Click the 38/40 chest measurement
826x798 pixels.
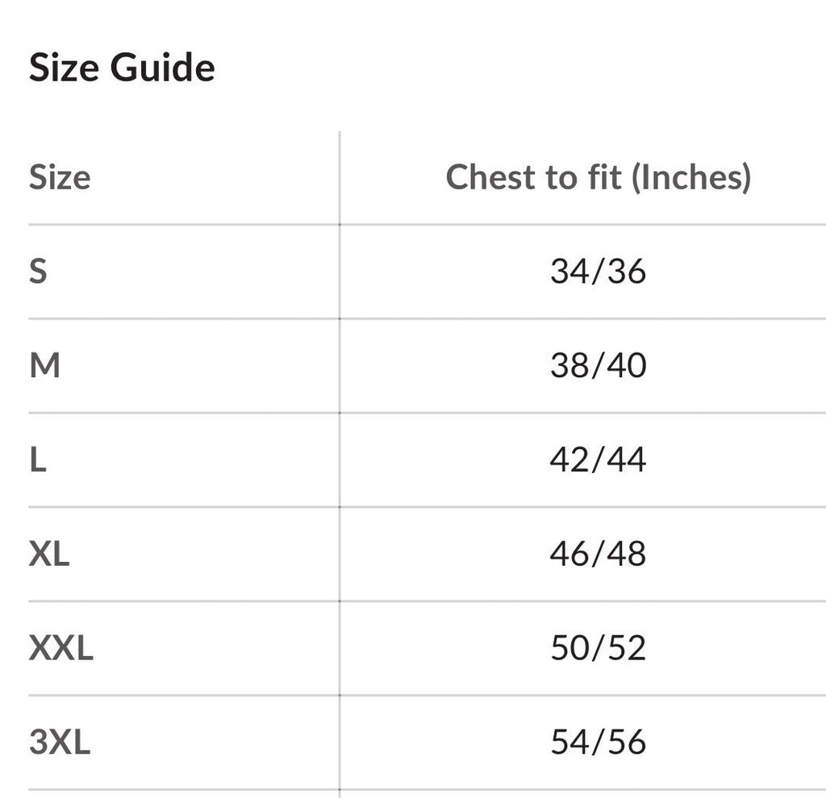[x=598, y=365]
